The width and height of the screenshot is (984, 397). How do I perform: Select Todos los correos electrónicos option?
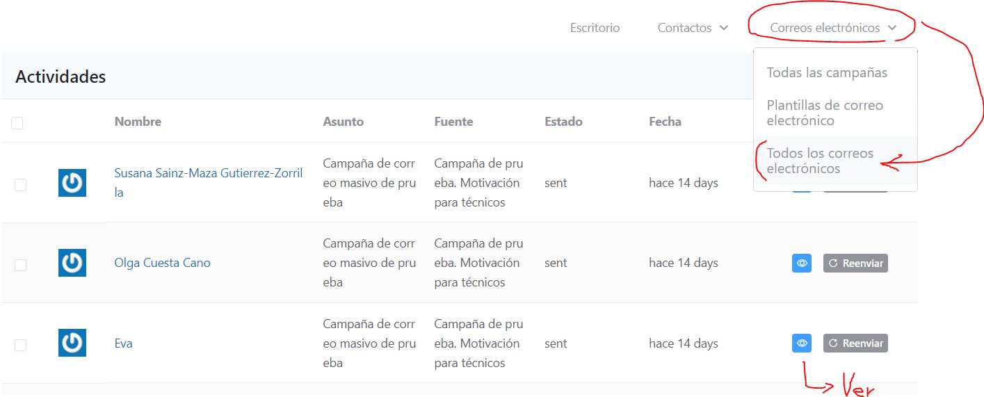pyautogui.click(x=820, y=161)
